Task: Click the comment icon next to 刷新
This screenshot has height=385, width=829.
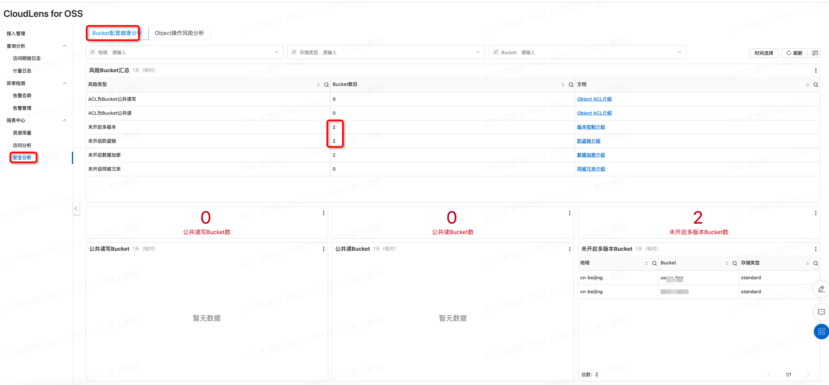Action: [815, 53]
